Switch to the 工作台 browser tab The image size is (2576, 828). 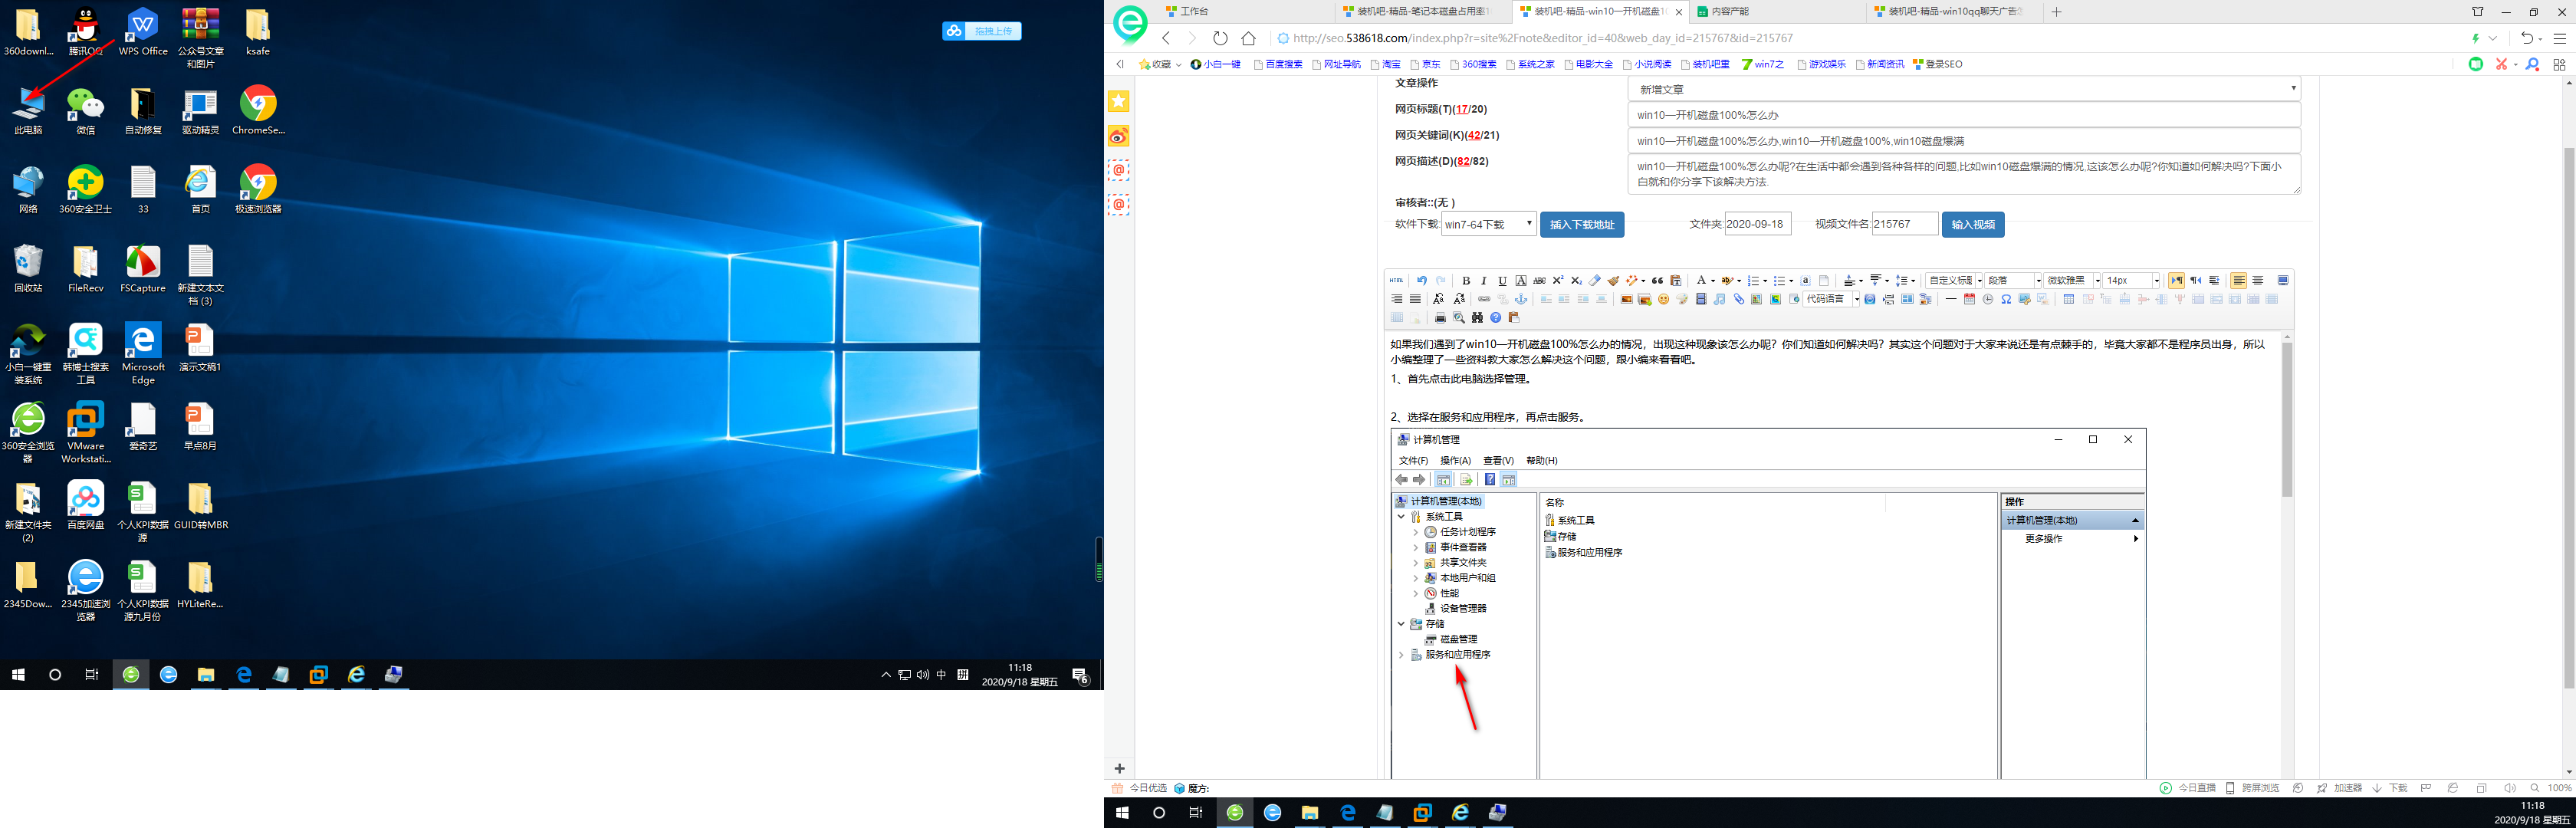(x=1194, y=12)
